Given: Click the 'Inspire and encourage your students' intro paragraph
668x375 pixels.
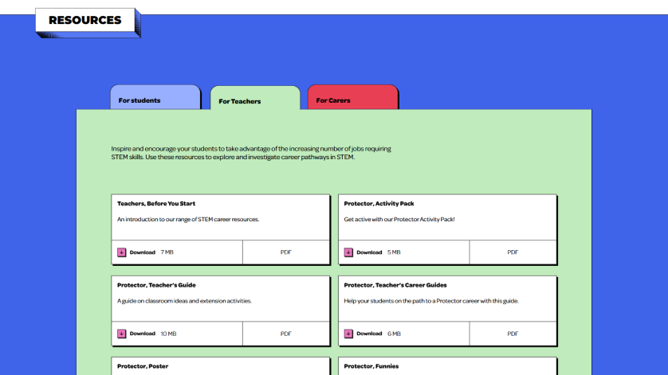Looking at the screenshot, I should coord(251,153).
